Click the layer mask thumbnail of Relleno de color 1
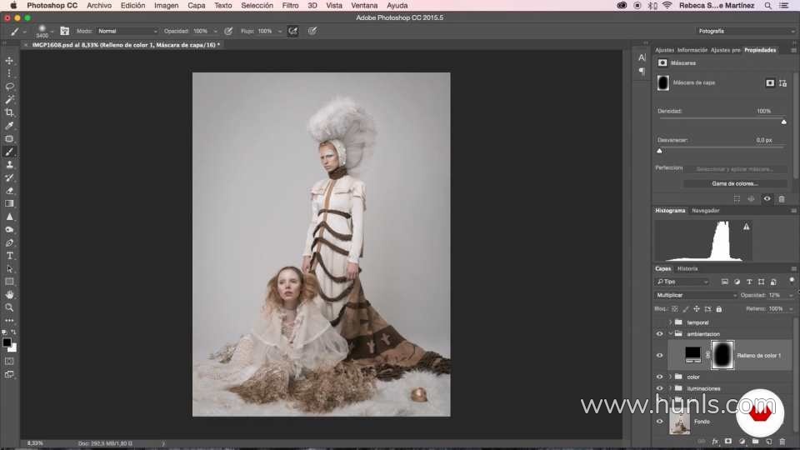The height and width of the screenshot is (450, 800). [x=722, y=355]
